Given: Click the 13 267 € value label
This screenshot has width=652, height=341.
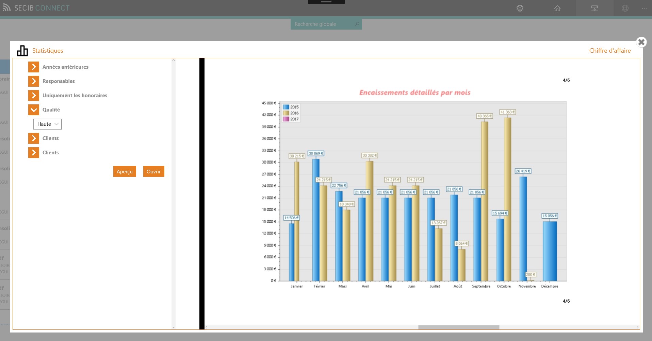Looking at the screenshot, I should pos(439,223).
